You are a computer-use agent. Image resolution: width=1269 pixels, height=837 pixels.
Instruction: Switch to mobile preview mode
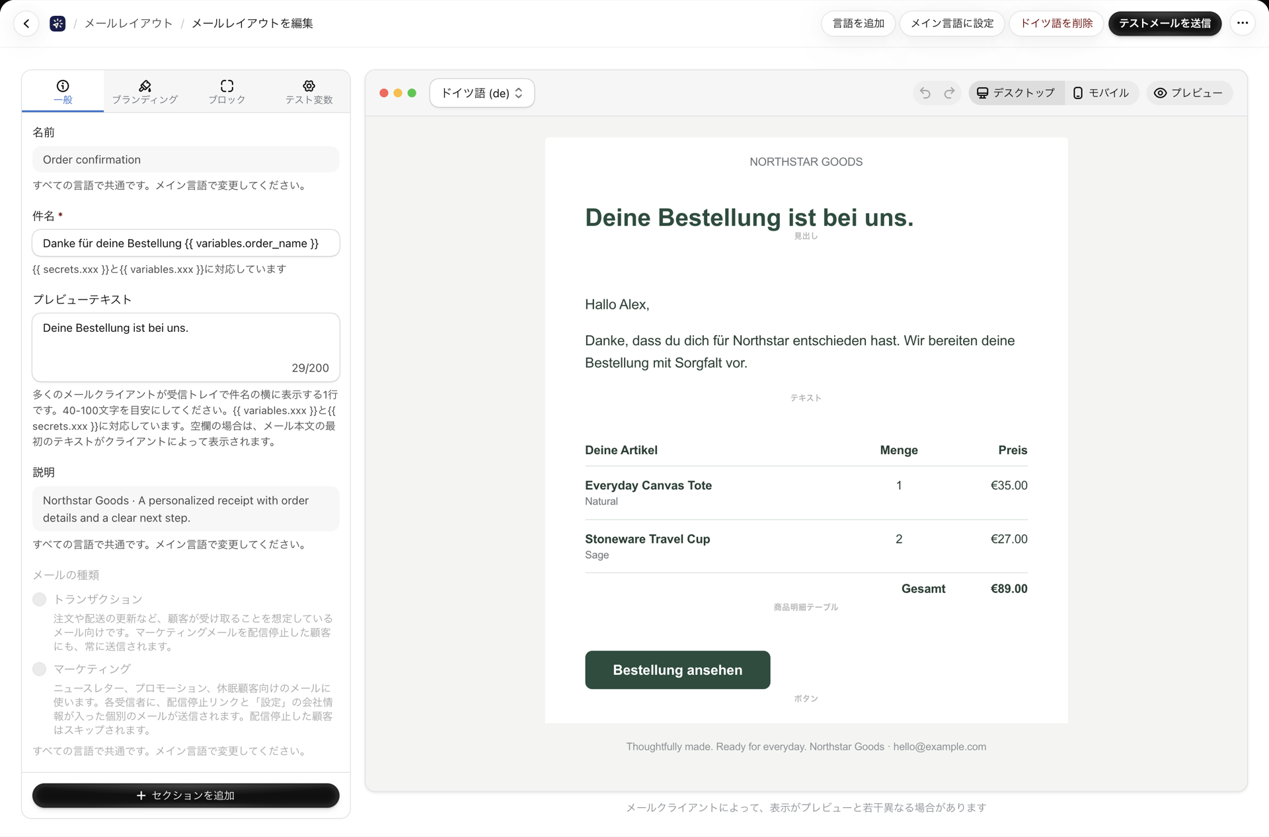pos(1101,93)
